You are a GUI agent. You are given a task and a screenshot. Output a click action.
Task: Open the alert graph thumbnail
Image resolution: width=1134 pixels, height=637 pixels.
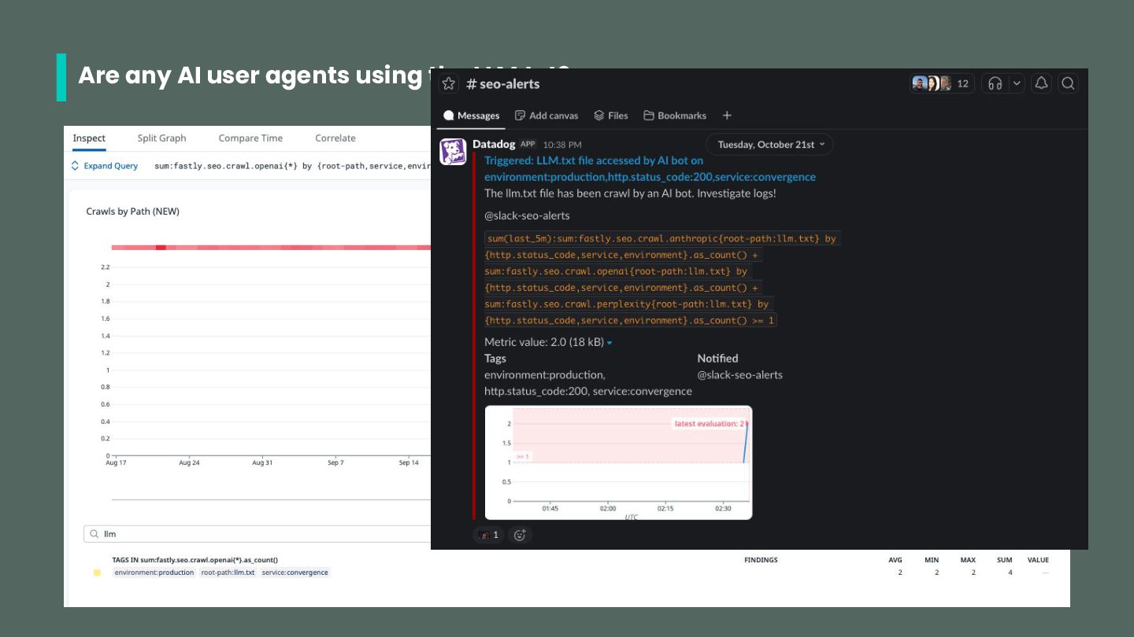point(618,462)
